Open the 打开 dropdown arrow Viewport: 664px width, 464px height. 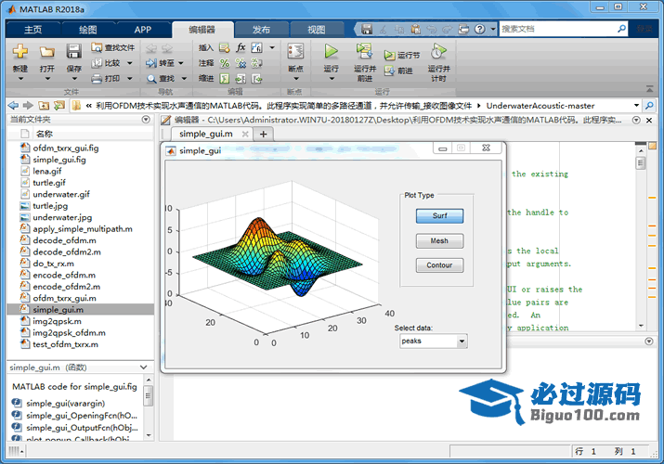[47, 79]
